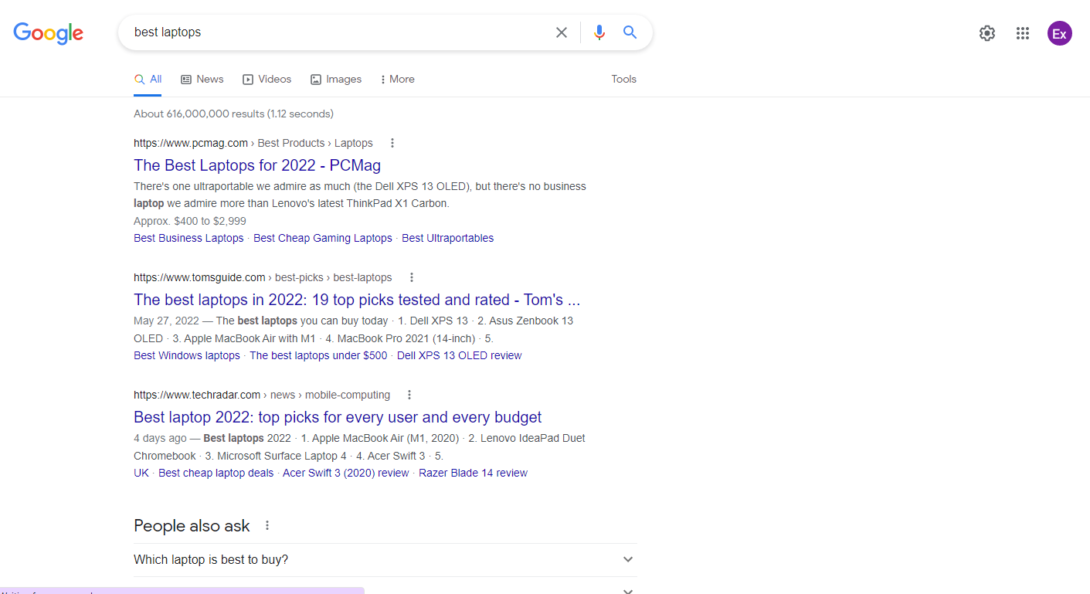Viewport: 1090px width, 594px height.
Task: Click the 'best laptops' search input field
Action: click(x=337, y=32)
